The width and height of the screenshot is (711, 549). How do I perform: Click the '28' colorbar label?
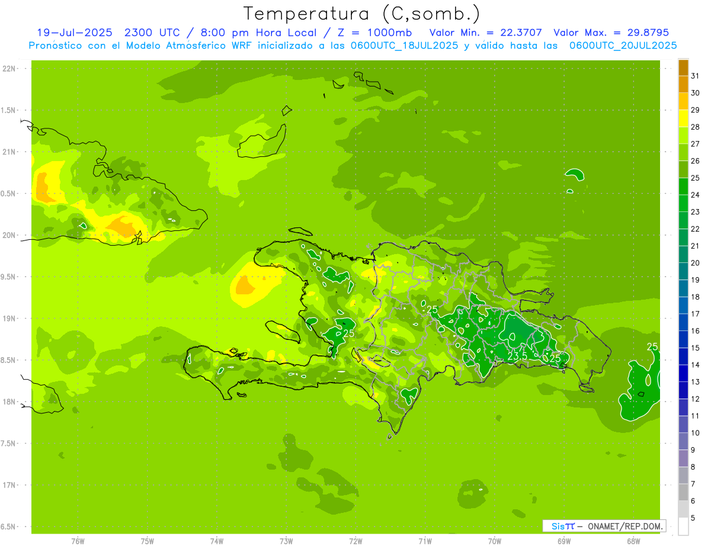(x=696, y=127)
